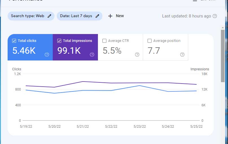Uncheck the Total clicks checkbox

coord(14,41)
